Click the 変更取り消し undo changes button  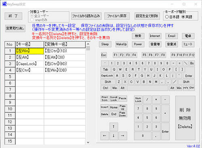click(15, 28)
